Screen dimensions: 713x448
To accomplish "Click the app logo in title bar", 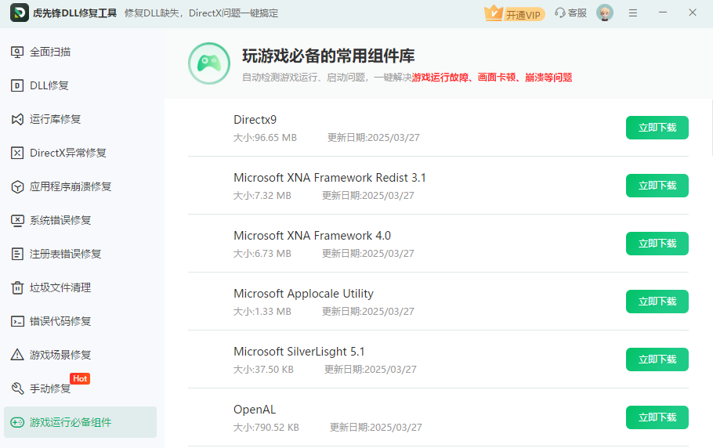I will click(x=19, y=13).
